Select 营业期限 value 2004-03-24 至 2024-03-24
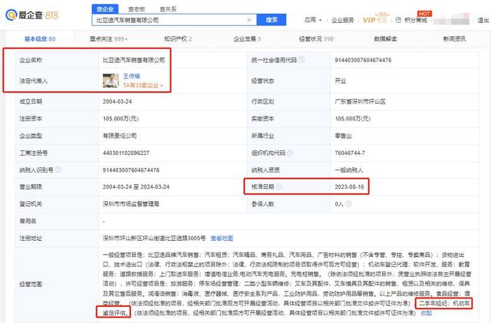Viewport: 491px width, 323px height. (136, 186)
